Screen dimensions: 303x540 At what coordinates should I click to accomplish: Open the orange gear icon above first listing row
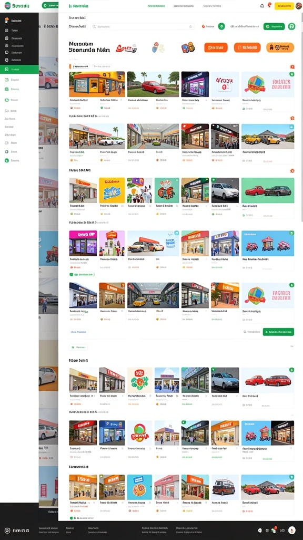(292, 66)
